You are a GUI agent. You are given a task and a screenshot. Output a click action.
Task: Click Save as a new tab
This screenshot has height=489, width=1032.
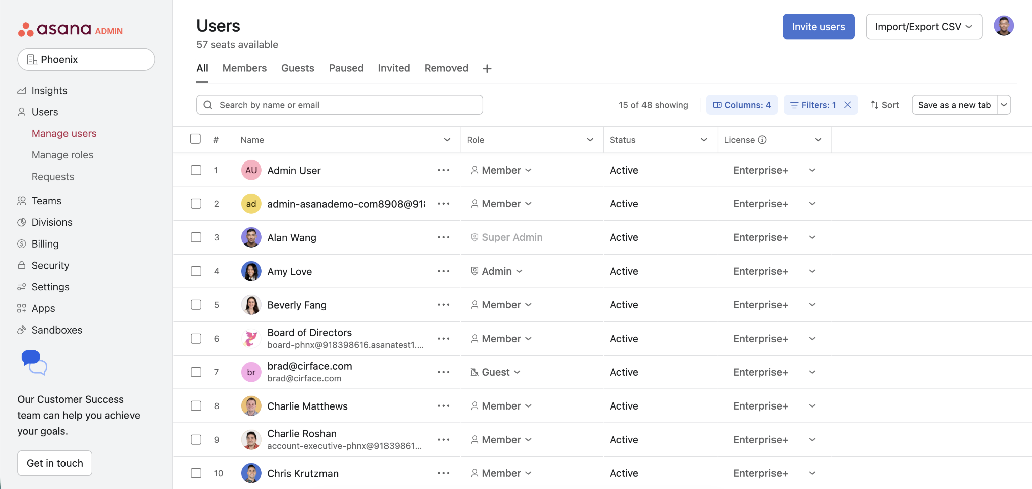pyautogui.click(x=954, y=105)
